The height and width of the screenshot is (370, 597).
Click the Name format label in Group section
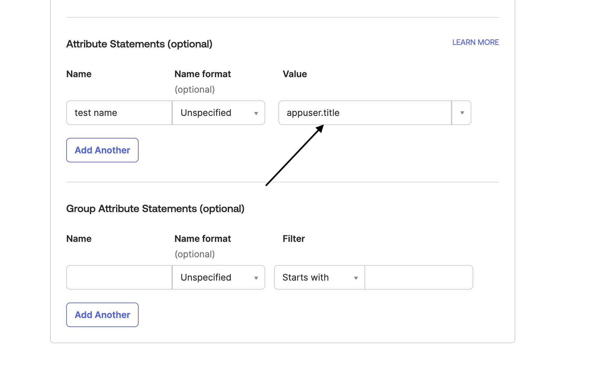tap(203, 239)
